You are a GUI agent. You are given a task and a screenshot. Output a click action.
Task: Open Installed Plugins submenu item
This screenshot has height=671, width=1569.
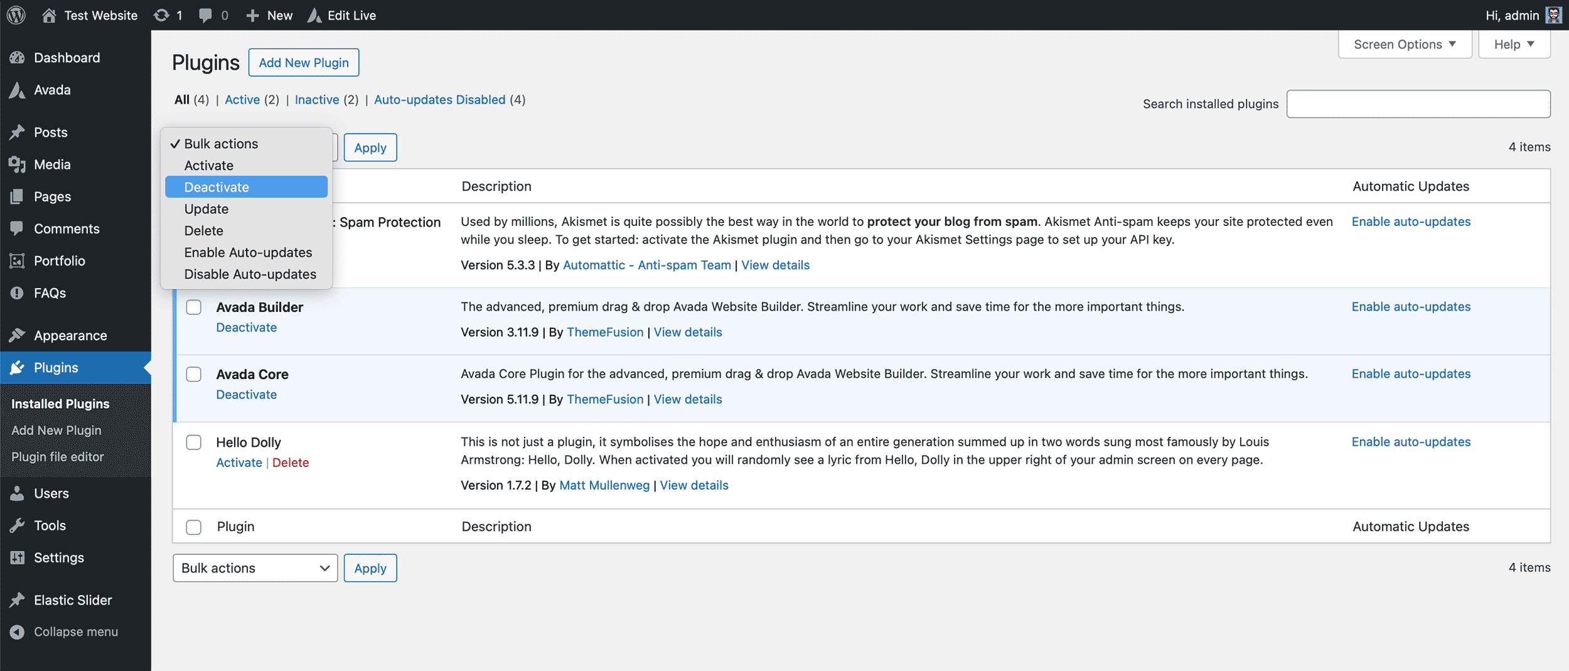tap(60, 404)
